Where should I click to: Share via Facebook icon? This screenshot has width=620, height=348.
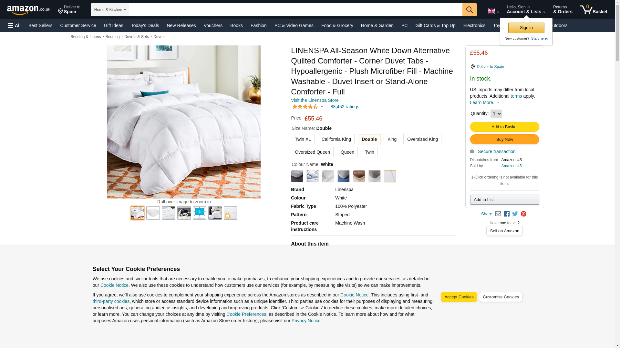507,214
